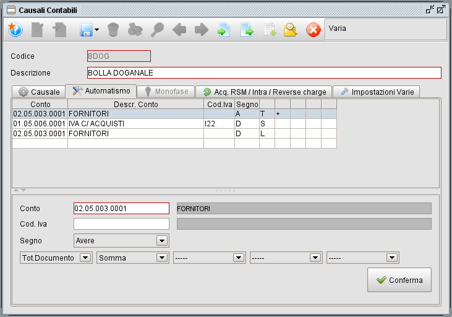452x317 pixels.
Task: Click the Descrizione field BOLLA DOGANALE
Action: 264,73
